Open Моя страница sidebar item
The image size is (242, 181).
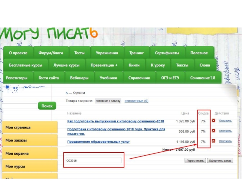coord(30,127)
